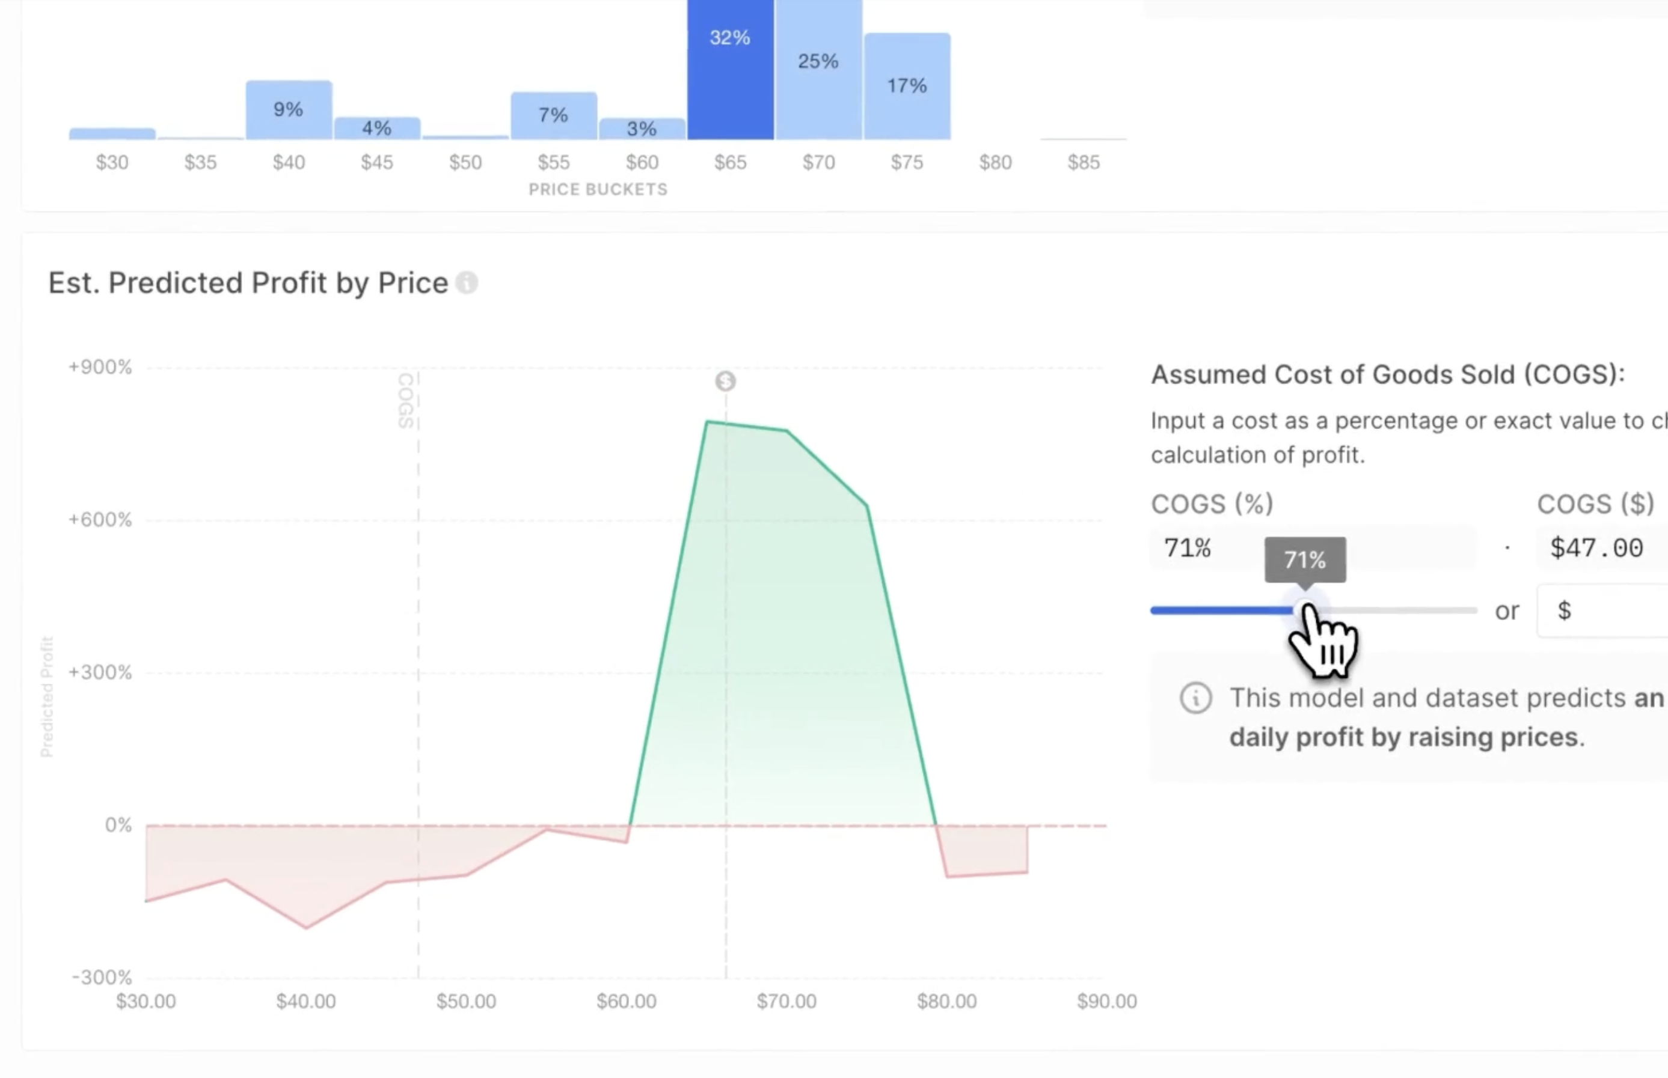The width and height of the screenshot is (1668, 1078).
Task: Select the 9% bar in $40 bucket
Action: 289,111
